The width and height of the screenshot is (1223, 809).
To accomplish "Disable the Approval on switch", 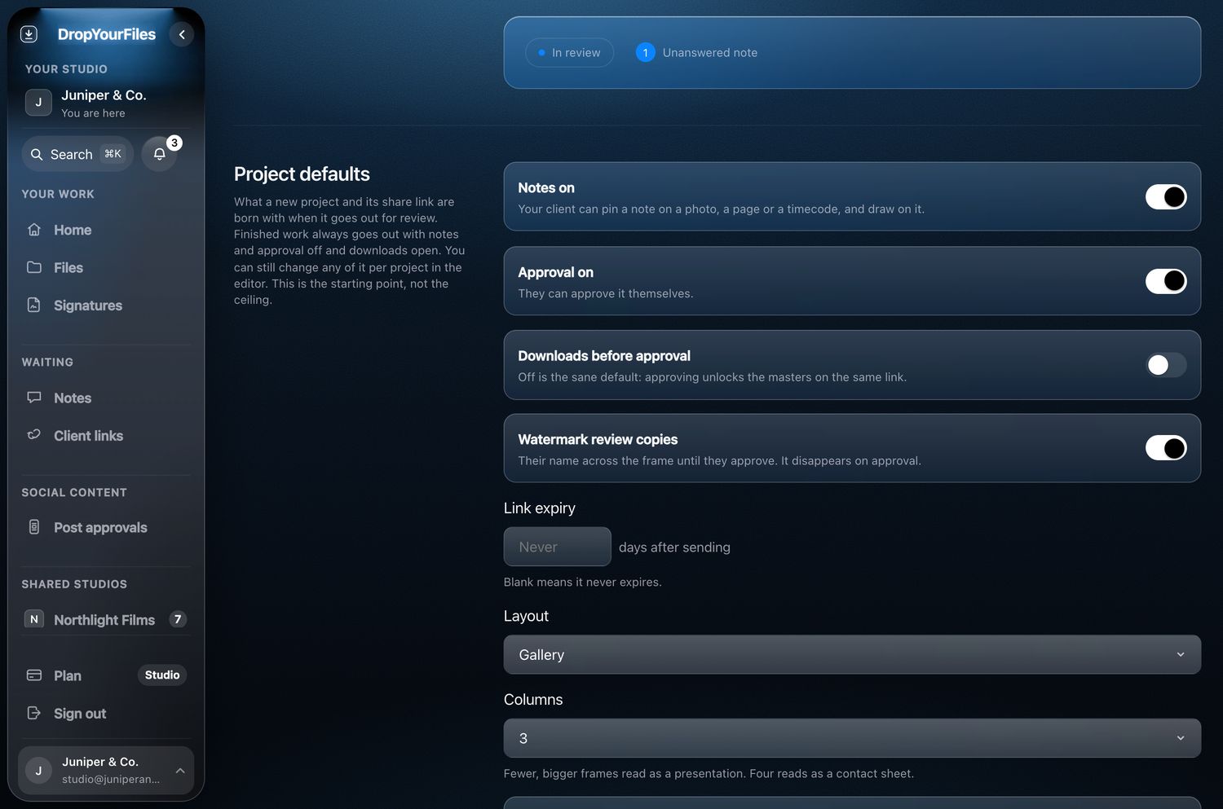I will 1166,281.
